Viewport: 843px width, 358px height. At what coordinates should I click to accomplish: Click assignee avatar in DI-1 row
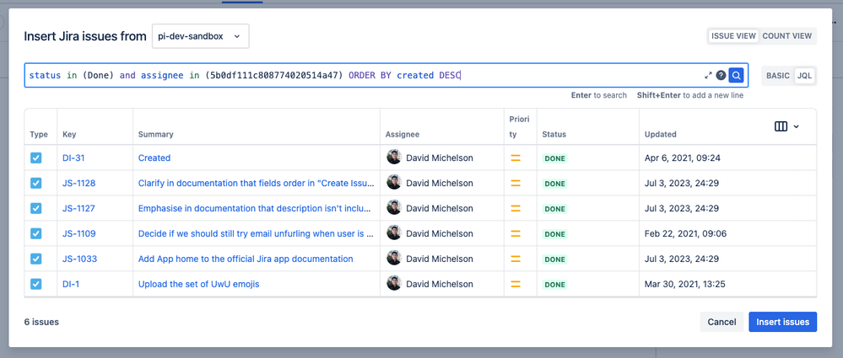[394, 283]
